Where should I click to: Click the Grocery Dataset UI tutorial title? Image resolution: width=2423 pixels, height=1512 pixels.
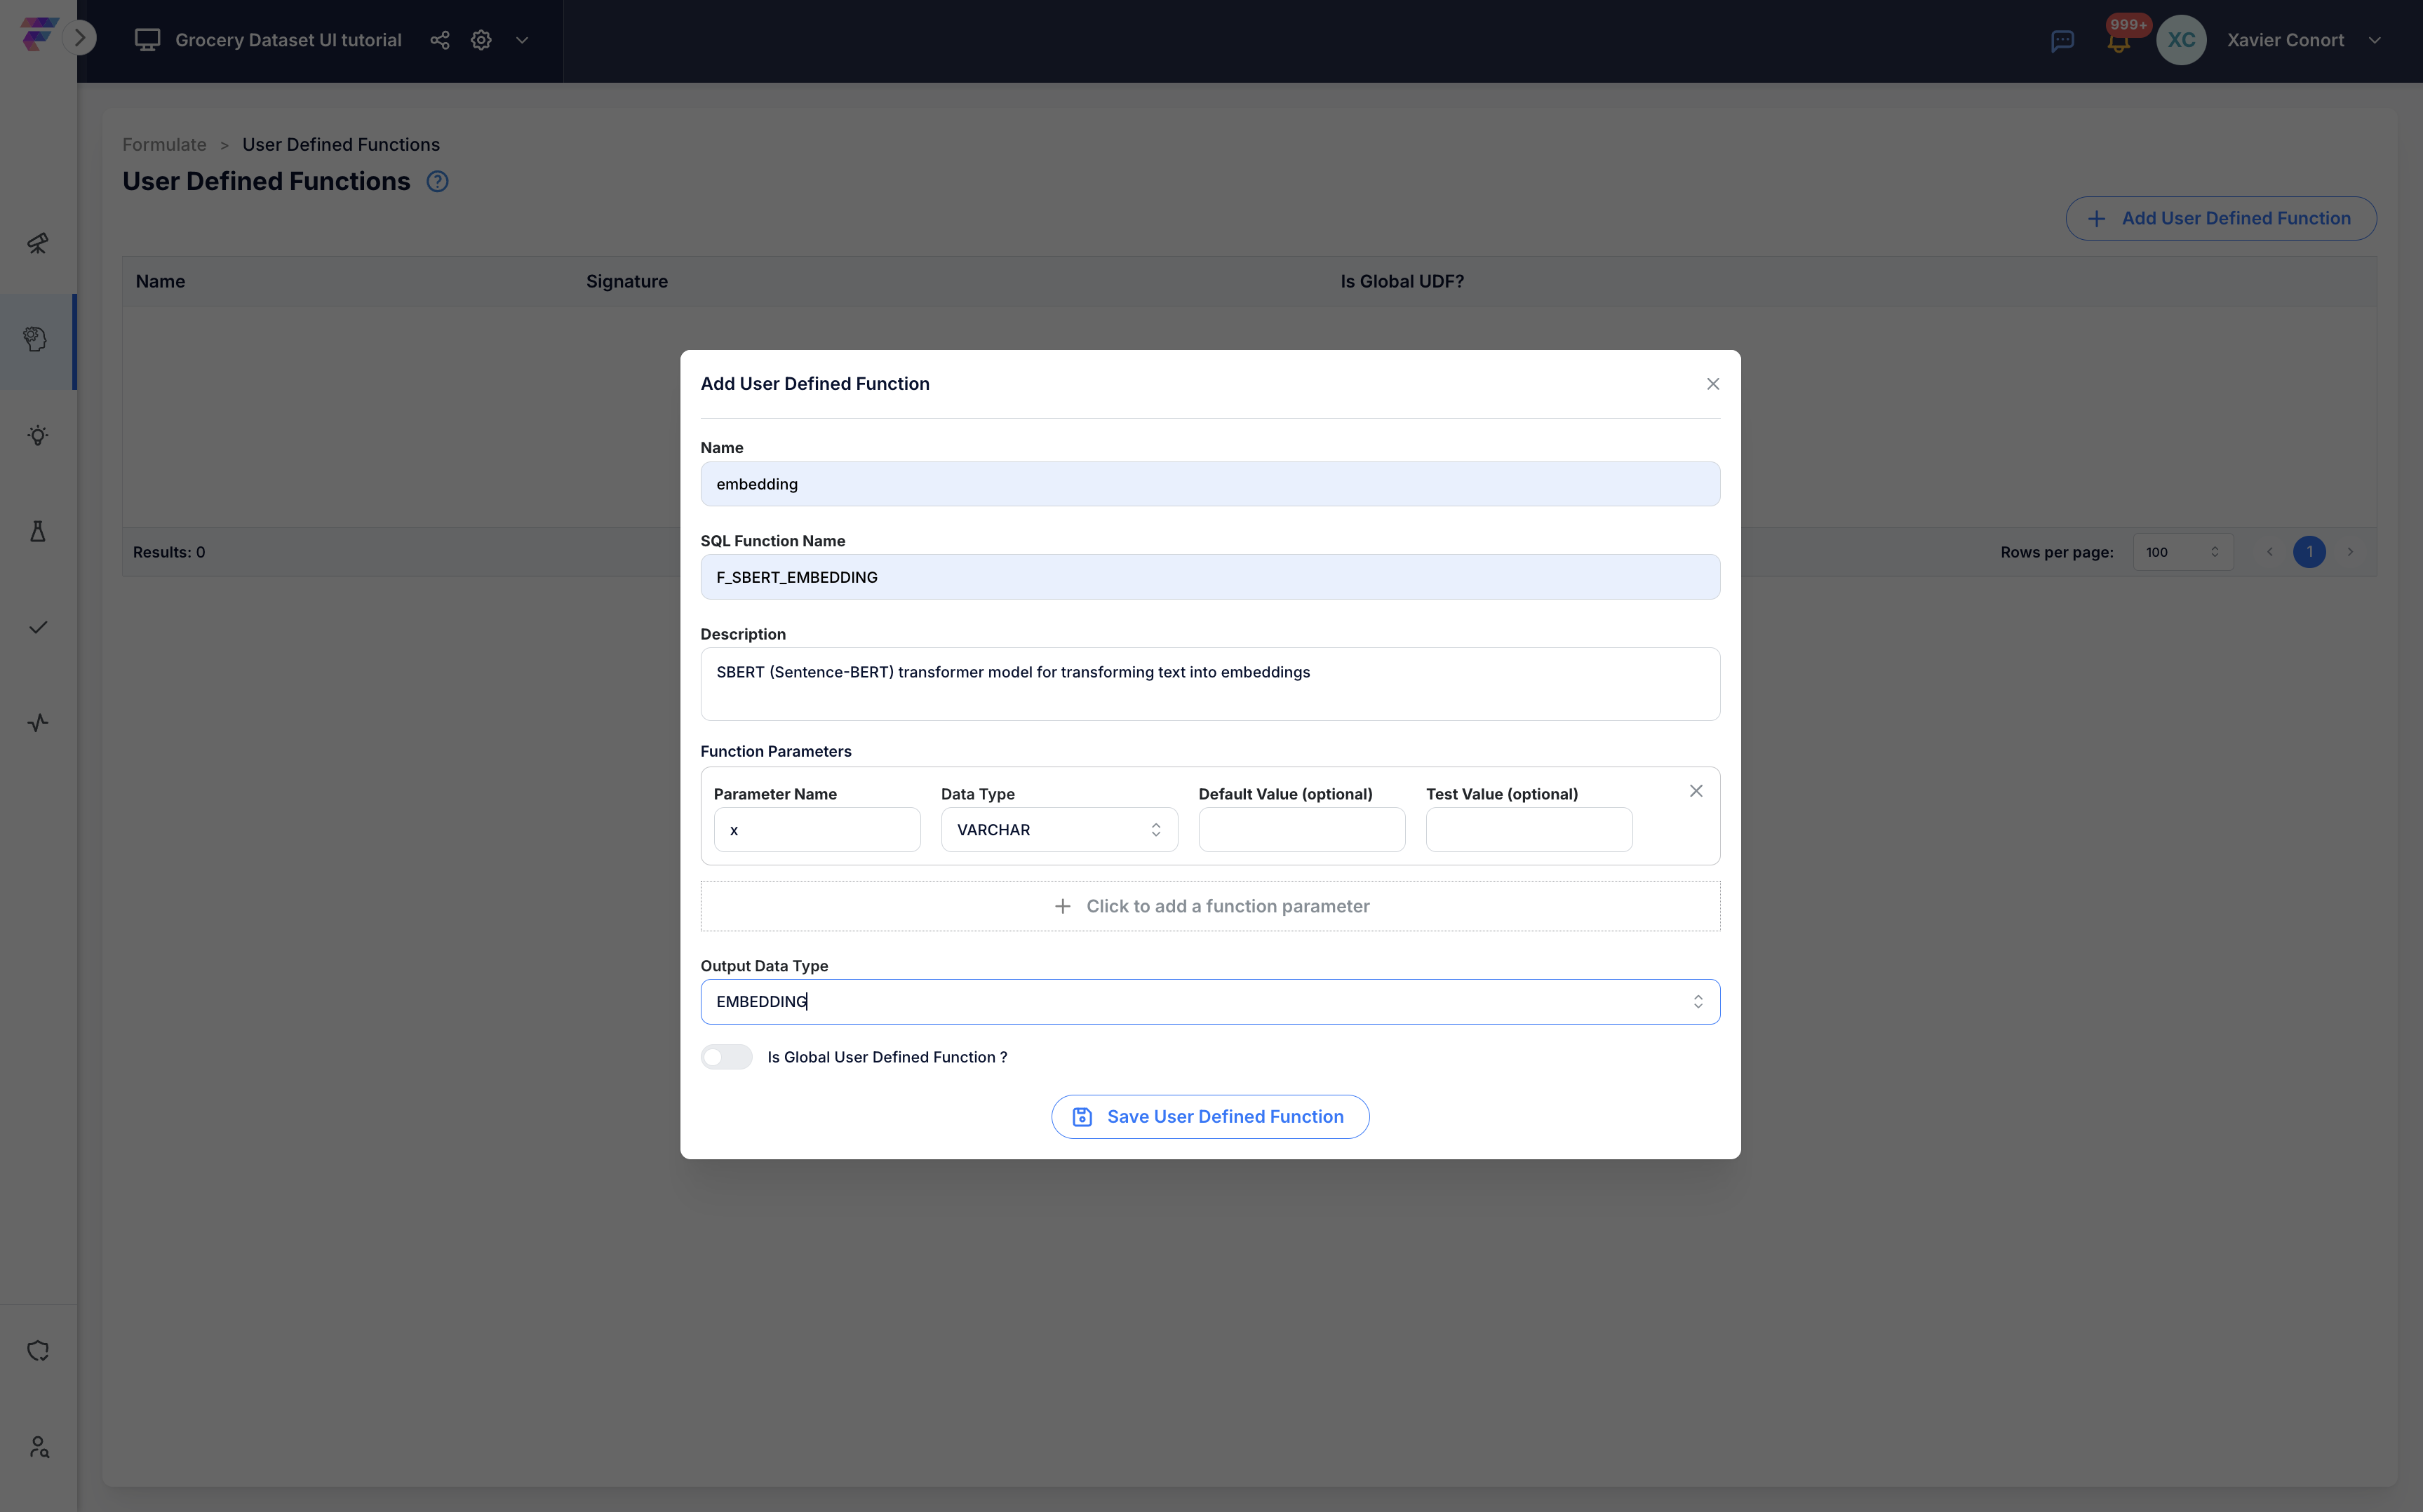288,40
